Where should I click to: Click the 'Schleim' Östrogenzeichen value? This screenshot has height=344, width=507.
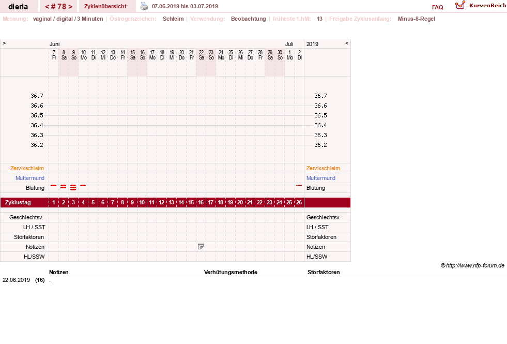point(173,19)
